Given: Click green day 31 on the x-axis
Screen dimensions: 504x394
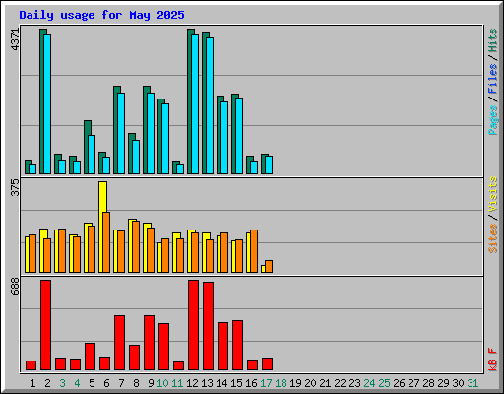Looking at the screenshot, I should (472, 383).
